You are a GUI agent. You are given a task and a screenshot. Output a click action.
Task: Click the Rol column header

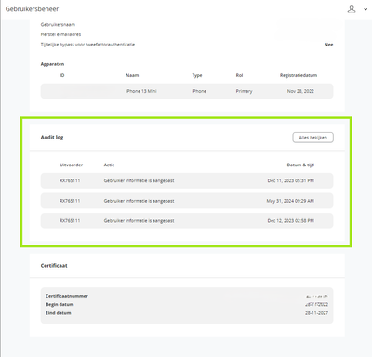[x=239, y=75]
